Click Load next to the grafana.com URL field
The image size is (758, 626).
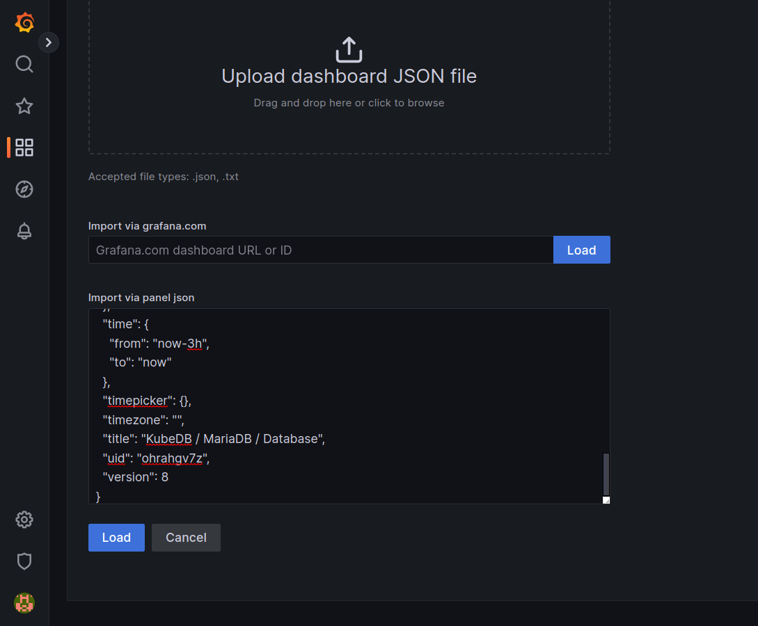click(x=582, y=250)
